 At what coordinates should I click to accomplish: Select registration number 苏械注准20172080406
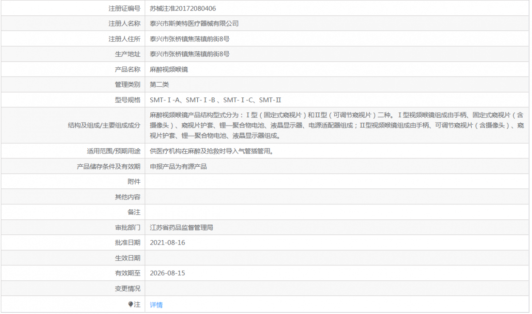pyautogui.click(x=183, y=8)
